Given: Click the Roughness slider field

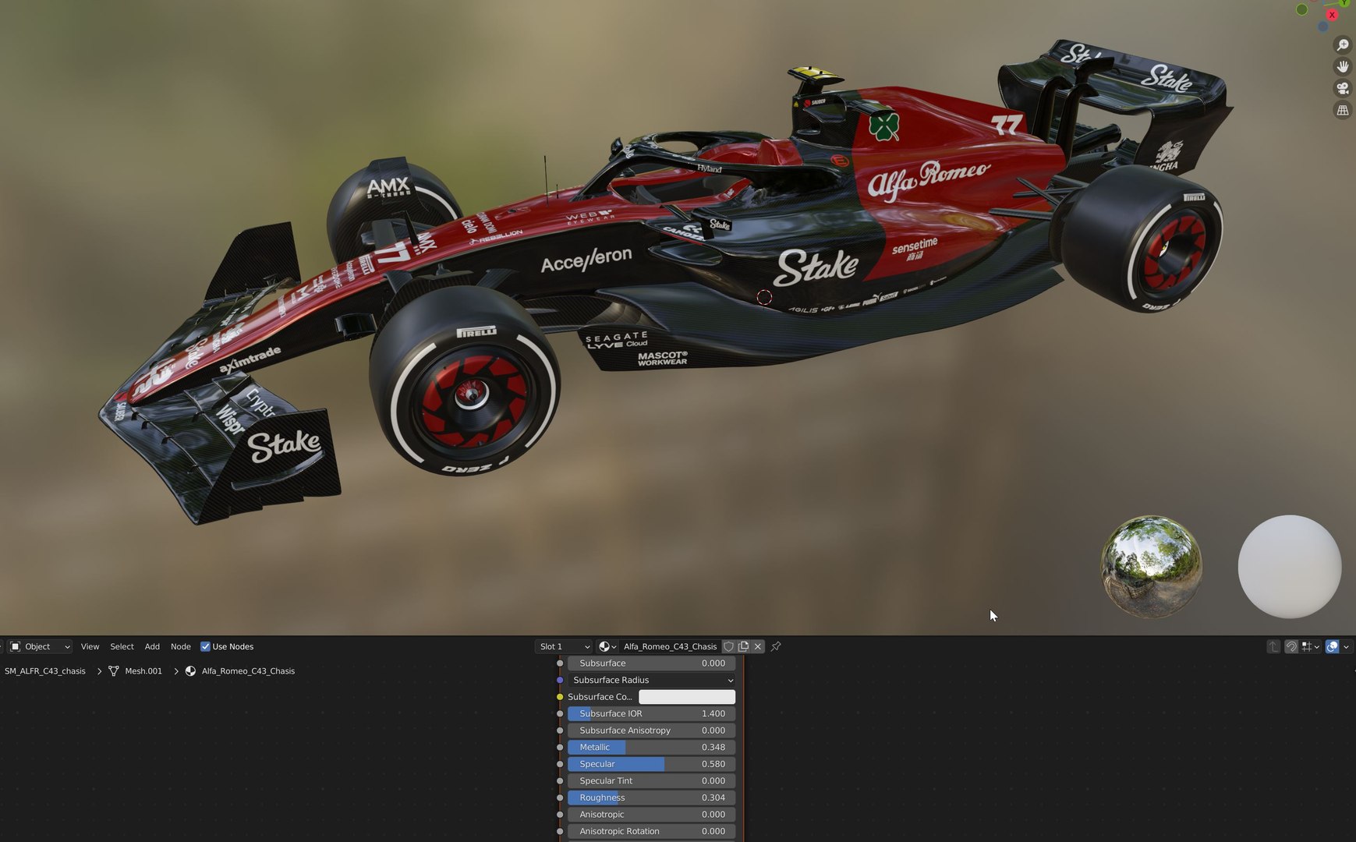Looking at the screenshot, I should pyautogui.click(x=651, y=798).
